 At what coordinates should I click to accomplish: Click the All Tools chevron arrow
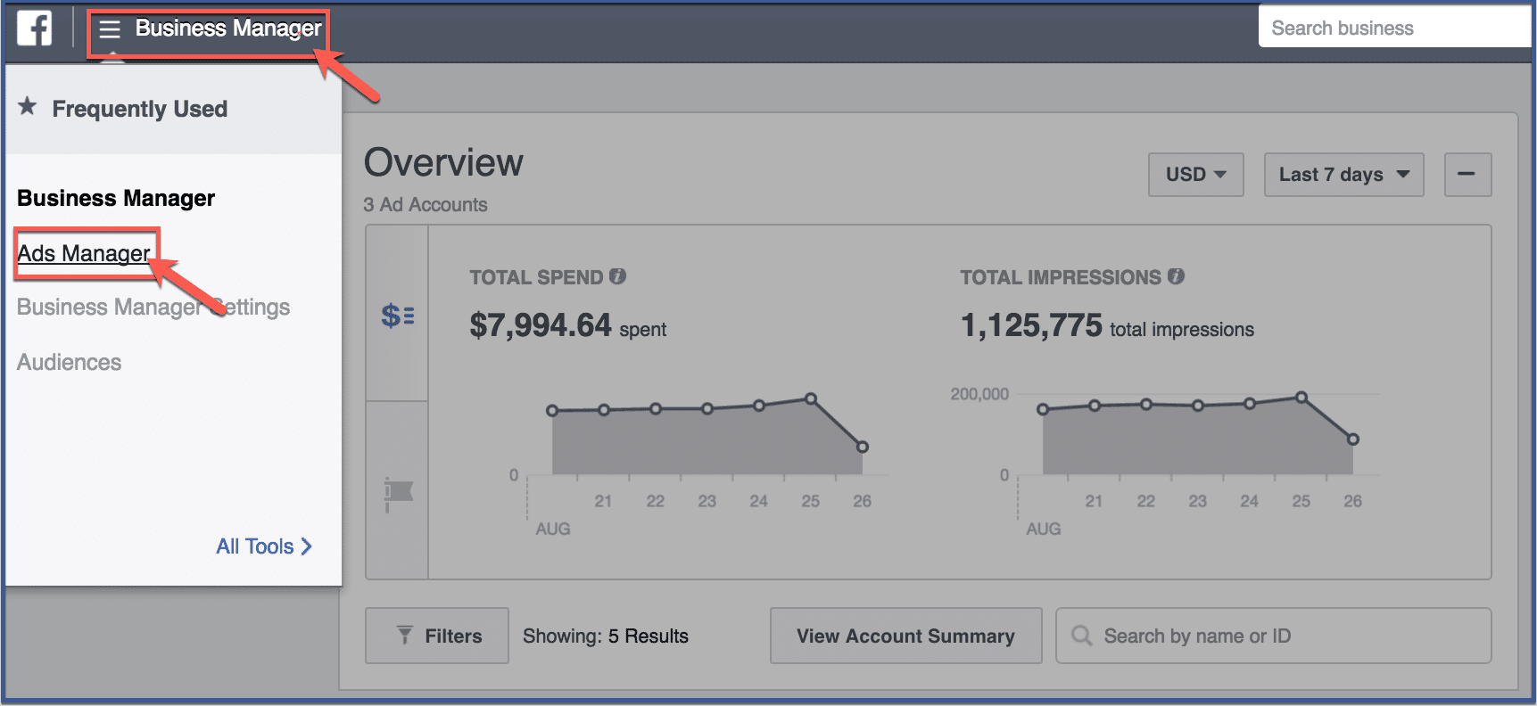coord(306,546)
